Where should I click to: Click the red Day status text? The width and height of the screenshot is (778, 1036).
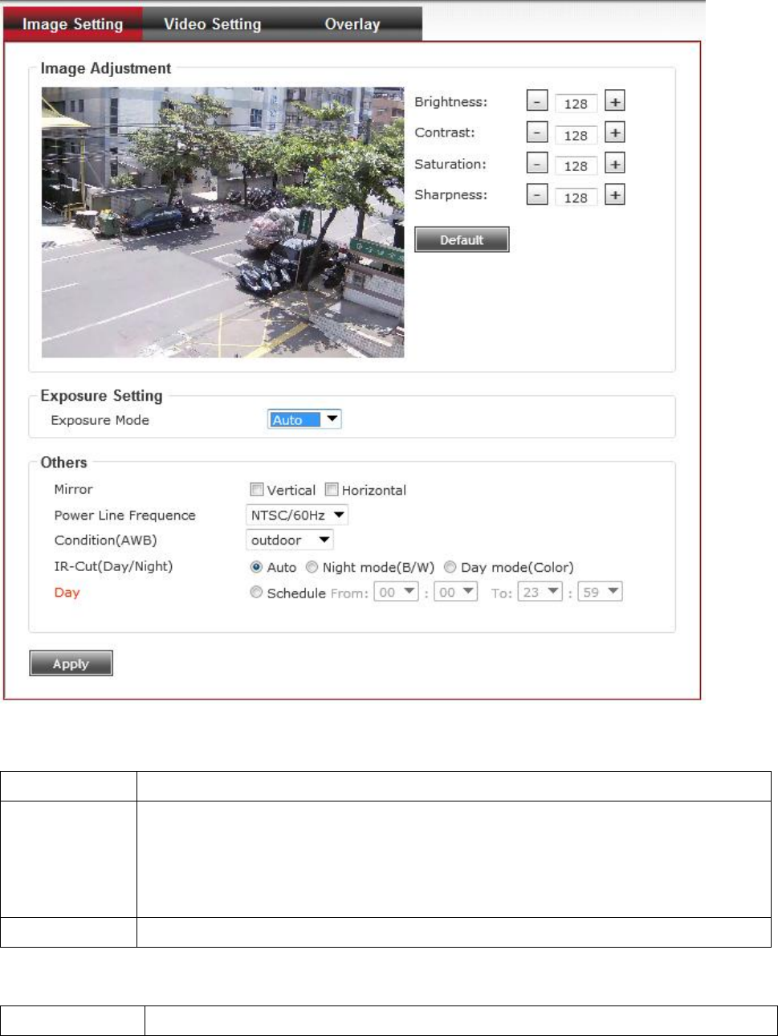click(67, 592)
